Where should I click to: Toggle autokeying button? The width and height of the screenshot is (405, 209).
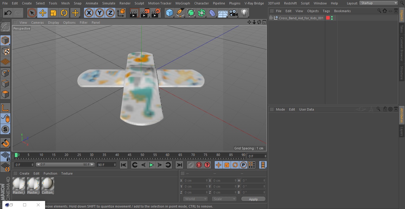click(x=199, y=165)
